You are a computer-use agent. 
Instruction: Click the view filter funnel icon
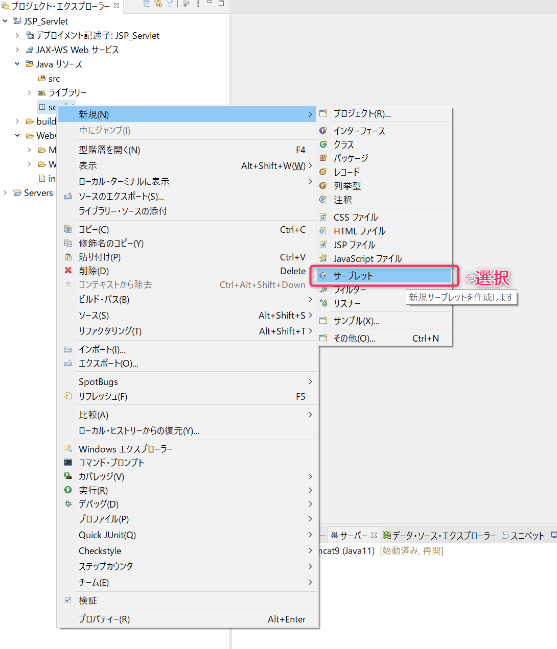coord(169,4)
